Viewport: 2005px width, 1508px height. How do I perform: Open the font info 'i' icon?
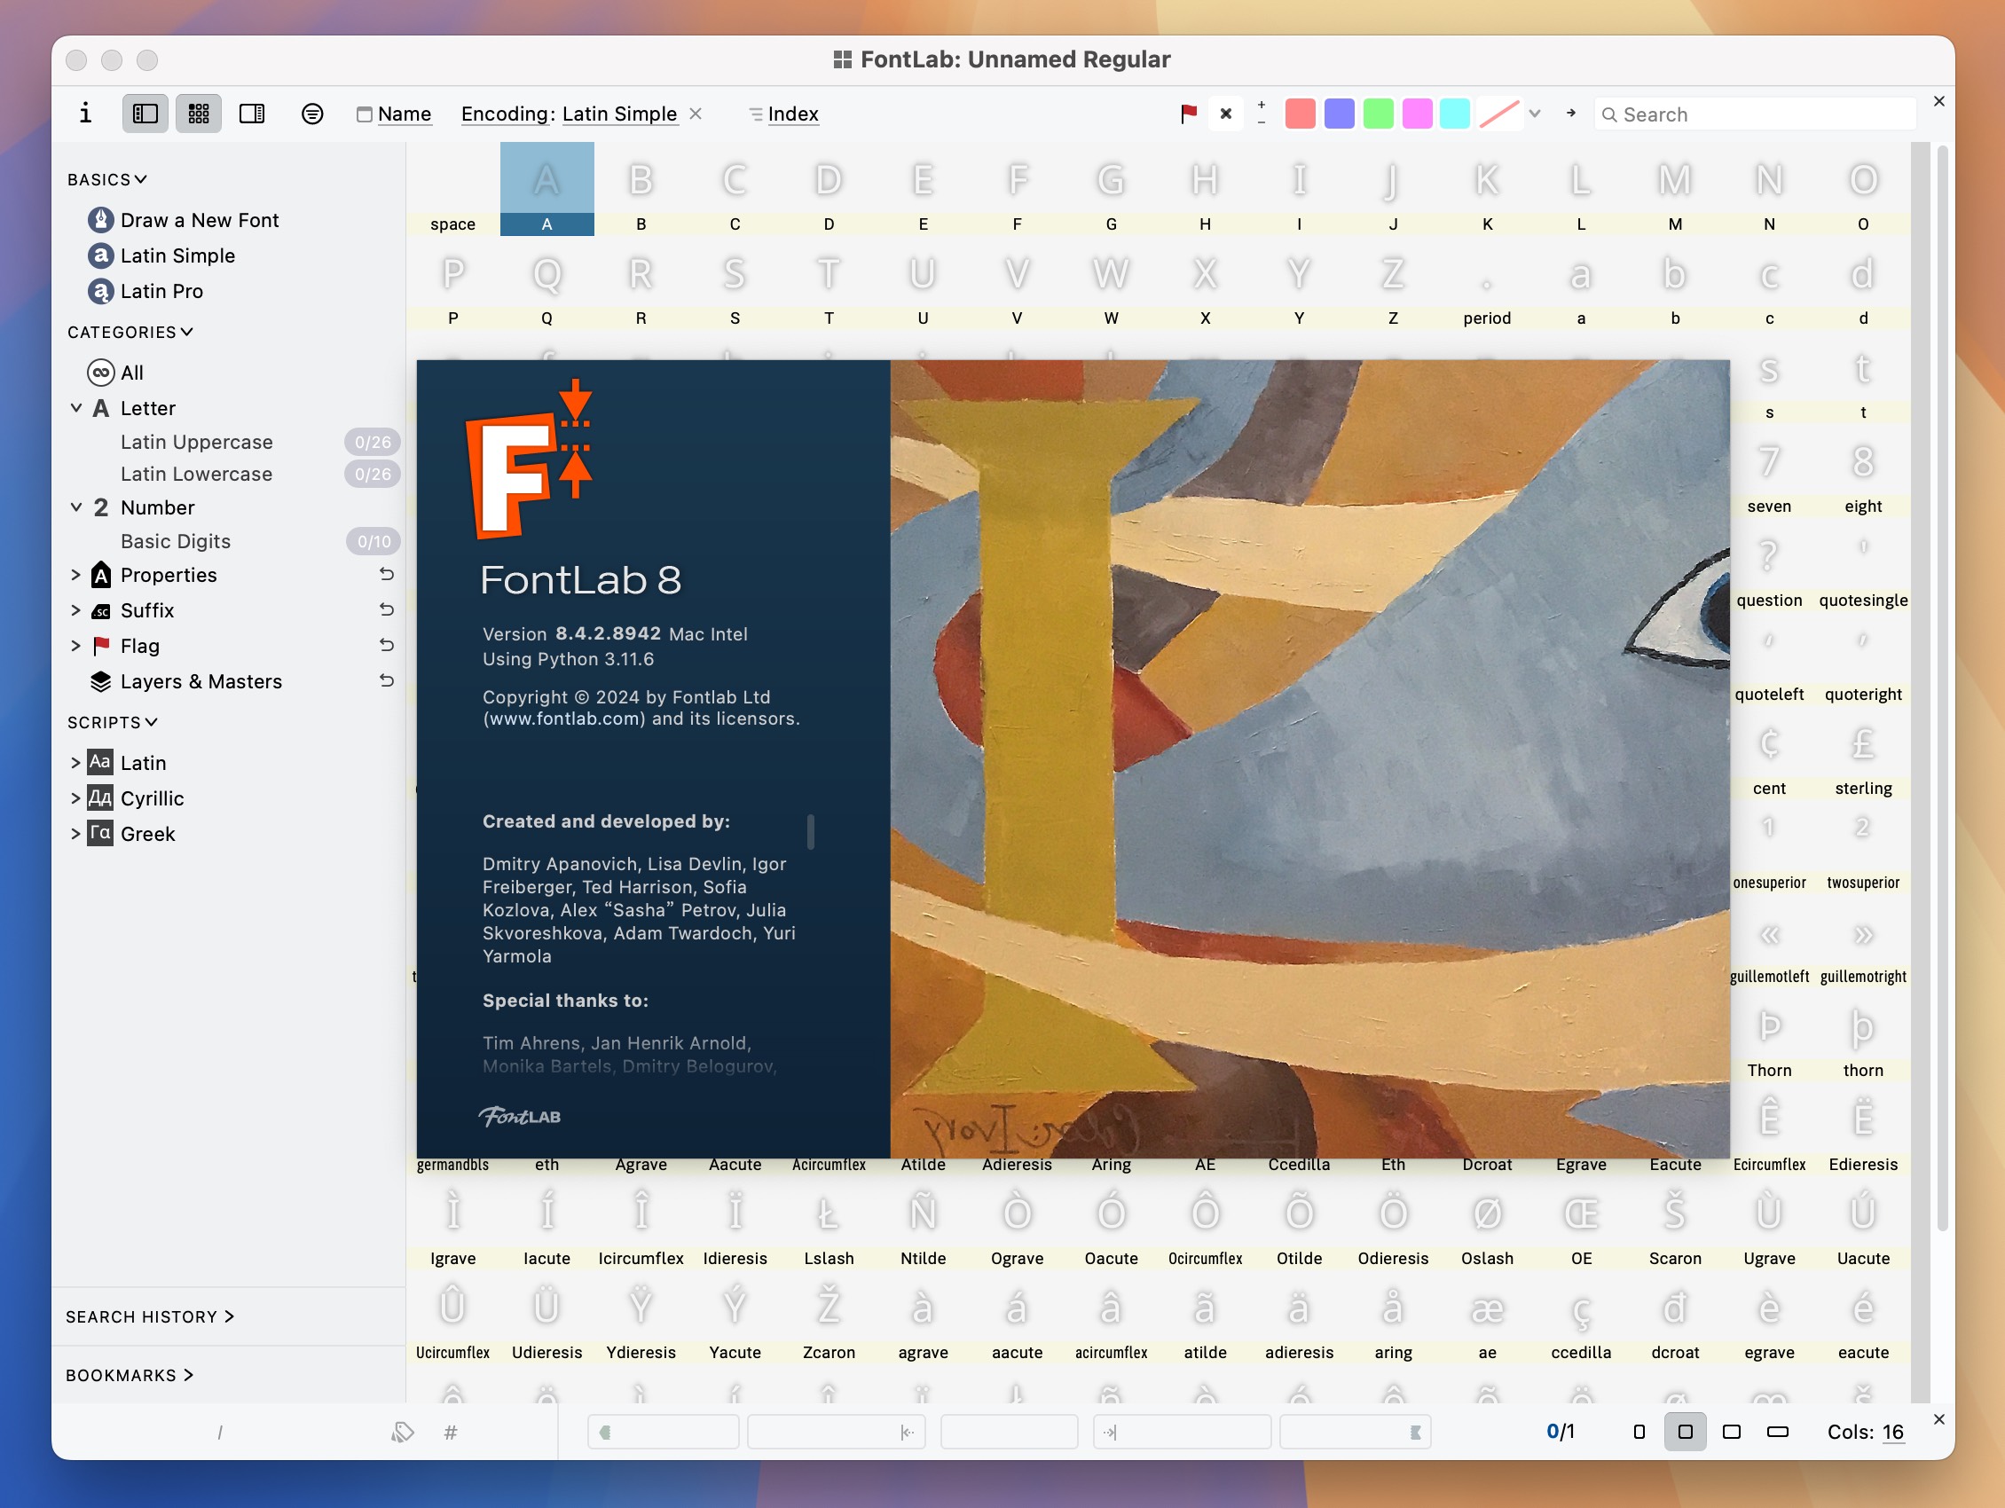click(85, 114)
